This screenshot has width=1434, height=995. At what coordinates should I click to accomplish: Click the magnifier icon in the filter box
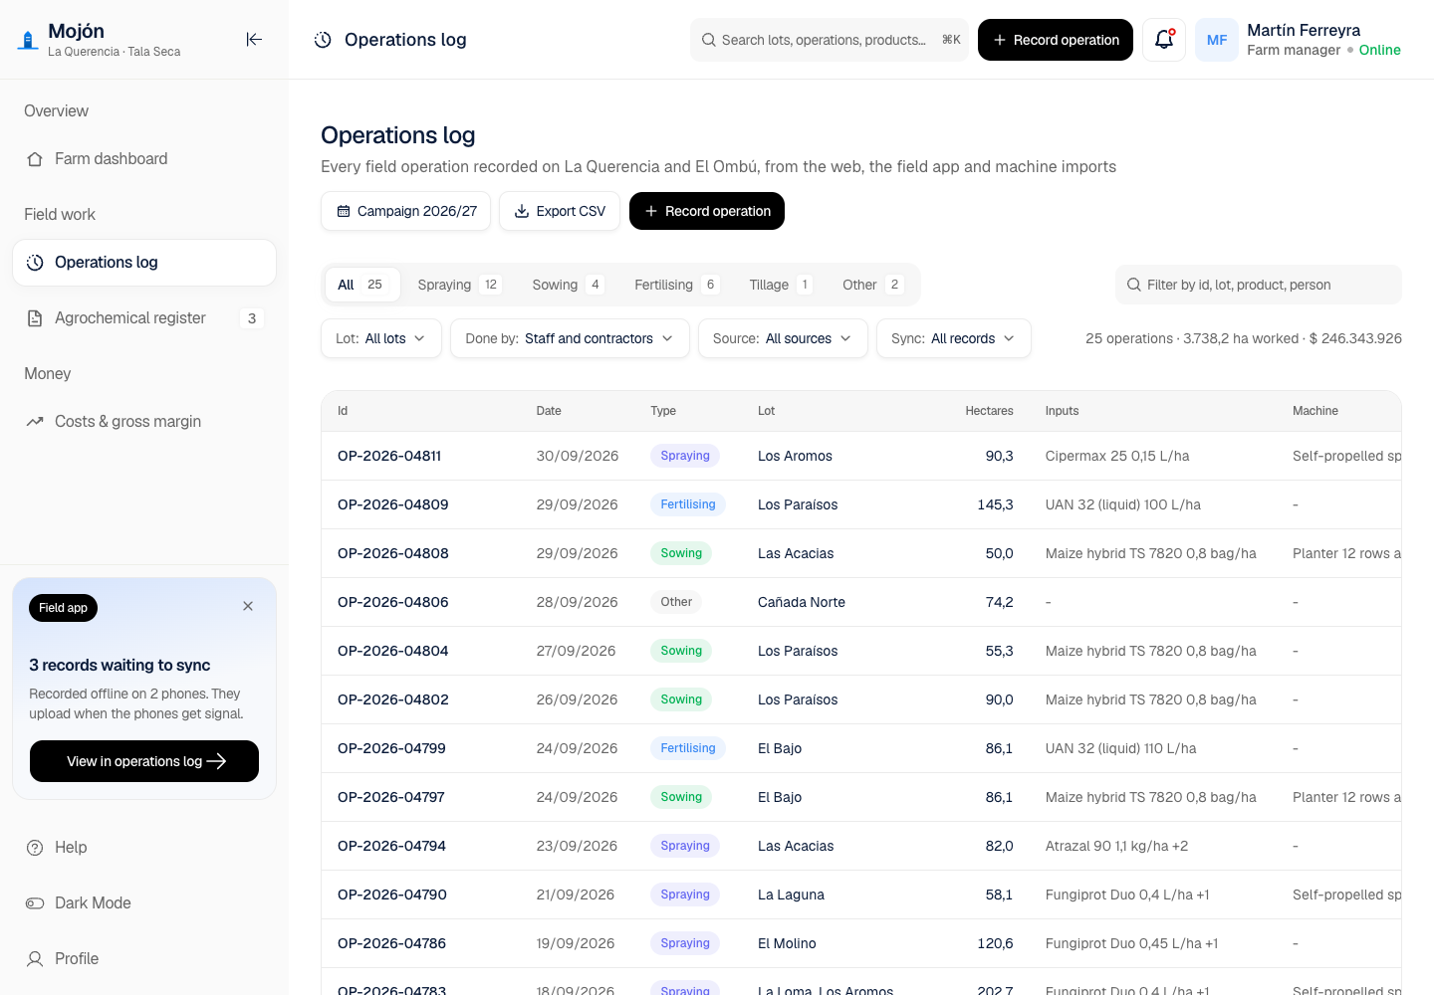tap(1134, 285)
